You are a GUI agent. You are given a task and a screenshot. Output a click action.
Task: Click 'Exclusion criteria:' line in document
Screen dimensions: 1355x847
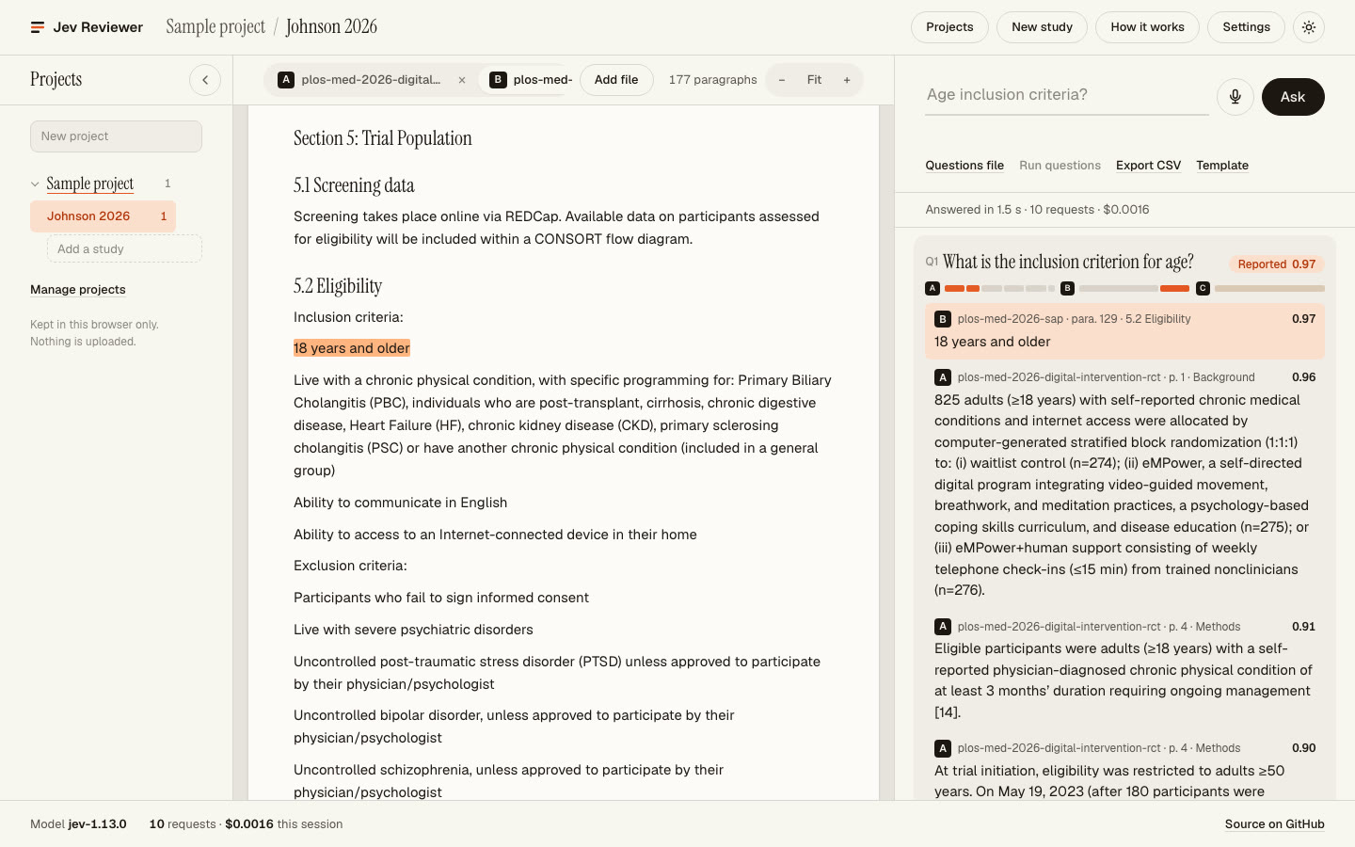click(350, 566)
